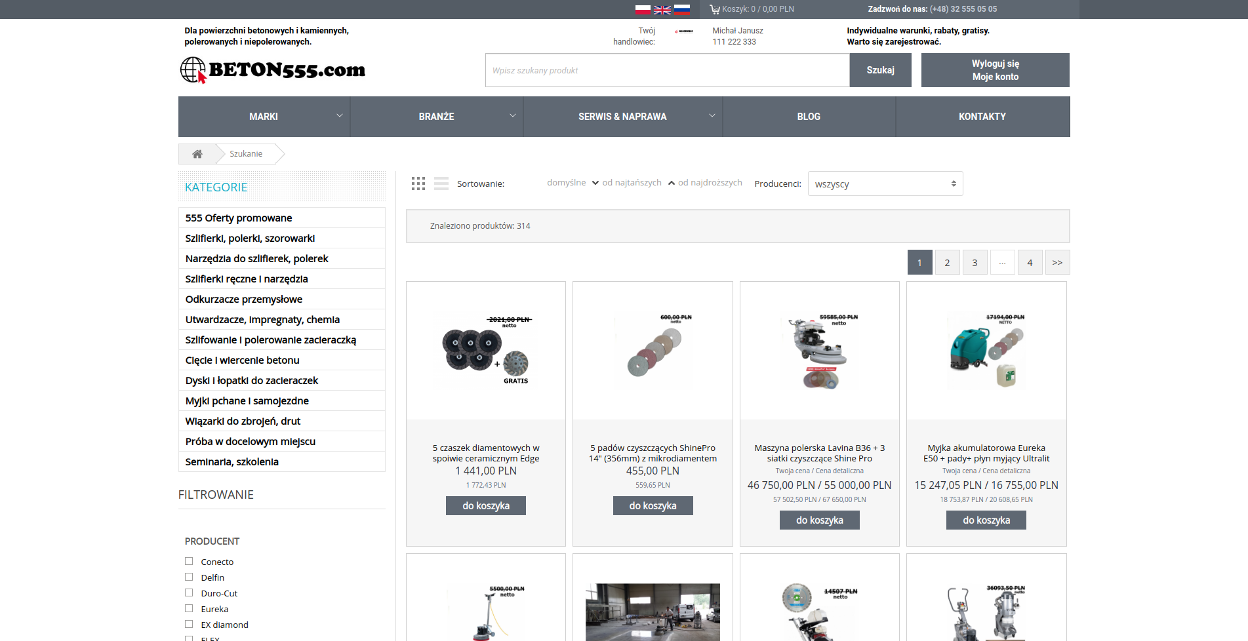
Task: Check the EX diamond producer filter
Action: [189, 624]
